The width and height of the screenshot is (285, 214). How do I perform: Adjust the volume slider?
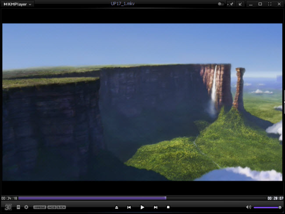point(267,207)
